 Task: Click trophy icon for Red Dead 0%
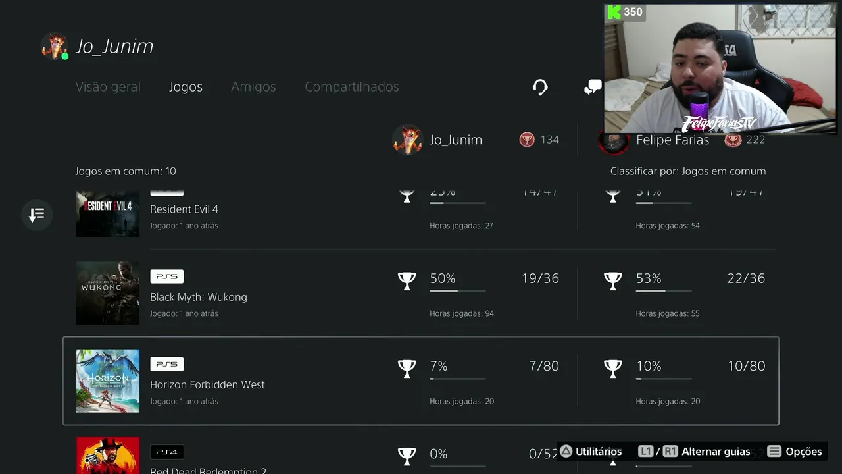tap(407, 456)
